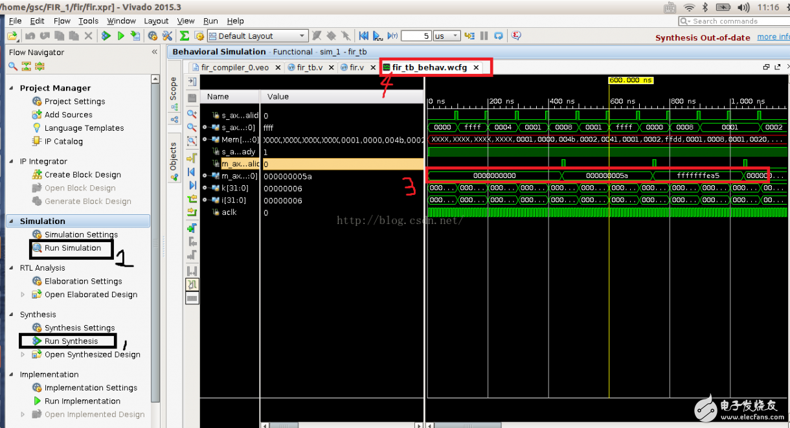Click the Zoom Out icon in the waveform toolbar
The width and height of the screenshot is (790, 428).
coord(192,128)
